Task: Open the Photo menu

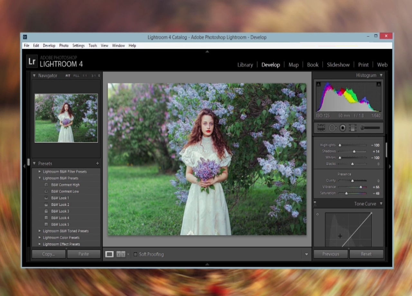Action: pyautogui.click(x=64, y=46)
